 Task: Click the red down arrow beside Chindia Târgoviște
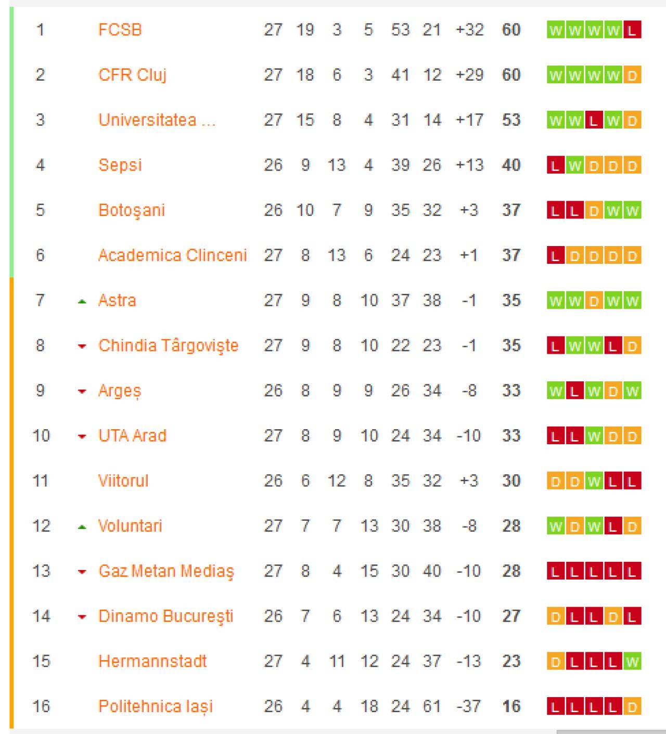coord(82,346)
